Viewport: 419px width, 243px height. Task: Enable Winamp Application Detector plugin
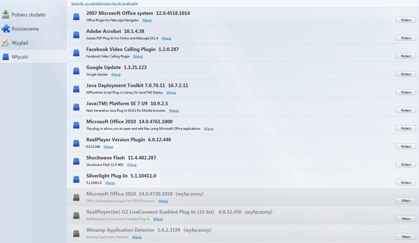click(x=406, y=237)
